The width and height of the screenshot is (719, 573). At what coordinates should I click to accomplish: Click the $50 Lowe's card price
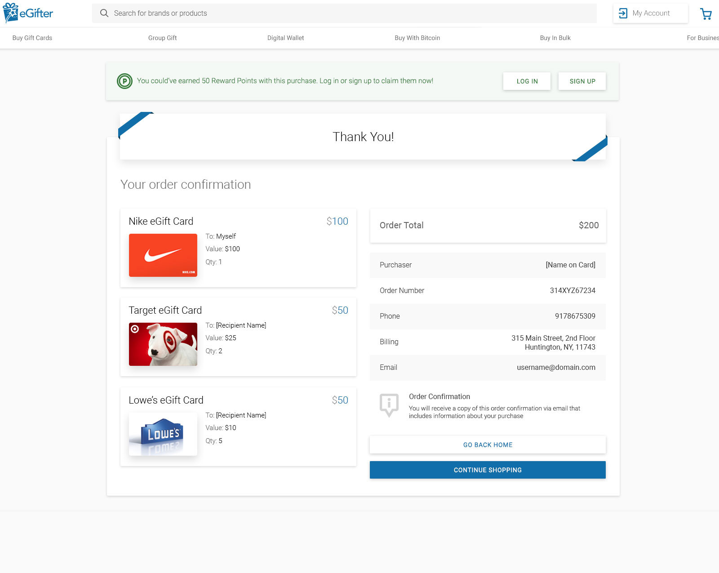tap(340, 400)
